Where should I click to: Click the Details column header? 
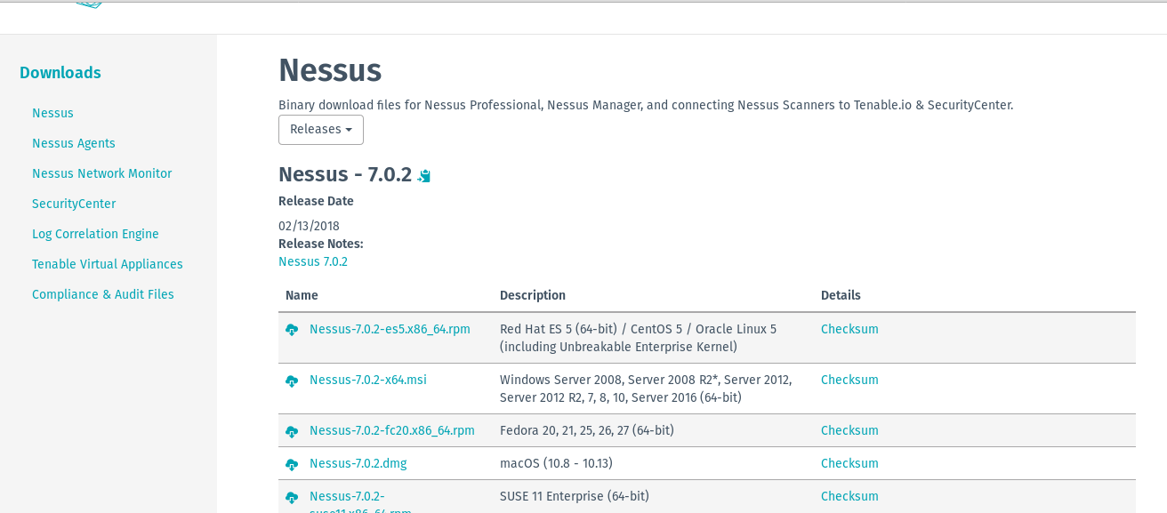[841, 295]
